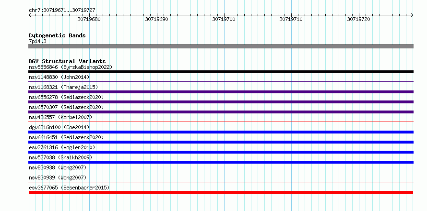Open the nsv1068321 (Thareja2015) label

(x=63, y=87)
